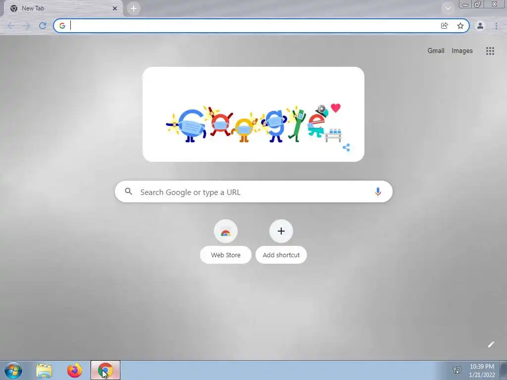The width and height of the screenshot is (507, 380).
Task: Open the Google apps grid
Action: coord(490,51)
